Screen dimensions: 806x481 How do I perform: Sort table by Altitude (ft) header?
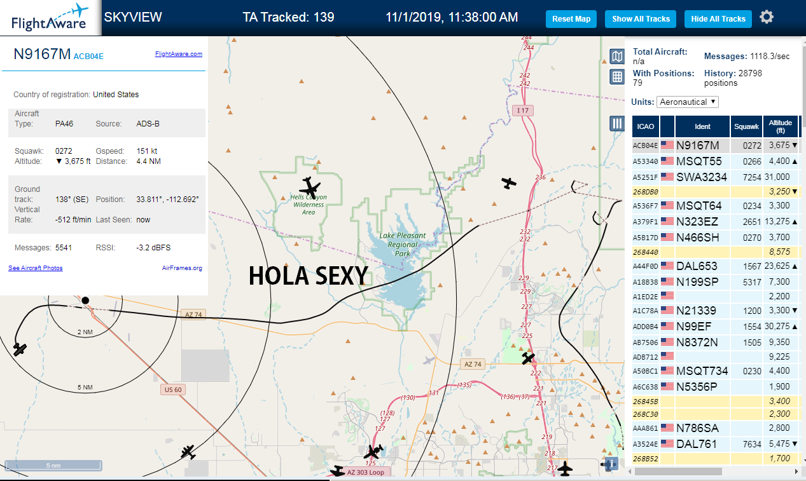780,126
